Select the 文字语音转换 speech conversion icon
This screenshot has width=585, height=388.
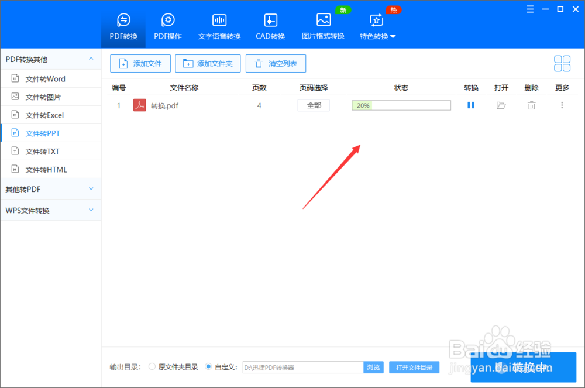pyautogui.click(x=219, y=25)
